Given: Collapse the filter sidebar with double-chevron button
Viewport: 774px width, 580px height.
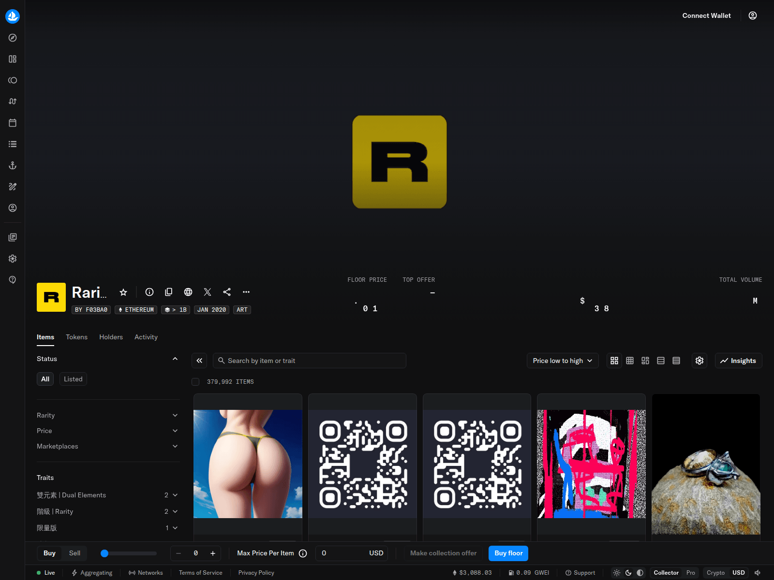Looking at the screenshot, I should point(199,361).
